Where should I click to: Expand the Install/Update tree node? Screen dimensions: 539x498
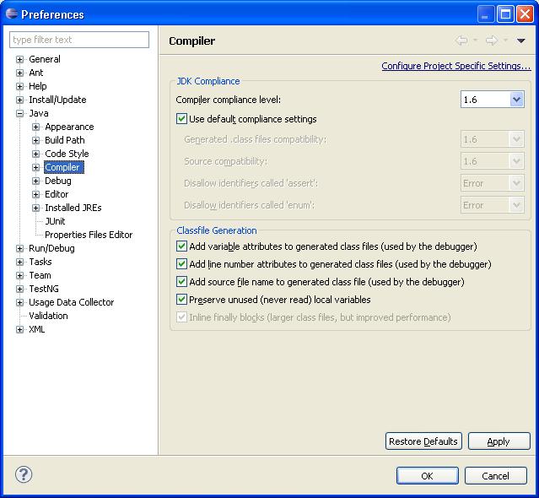(x=19, y=100)
